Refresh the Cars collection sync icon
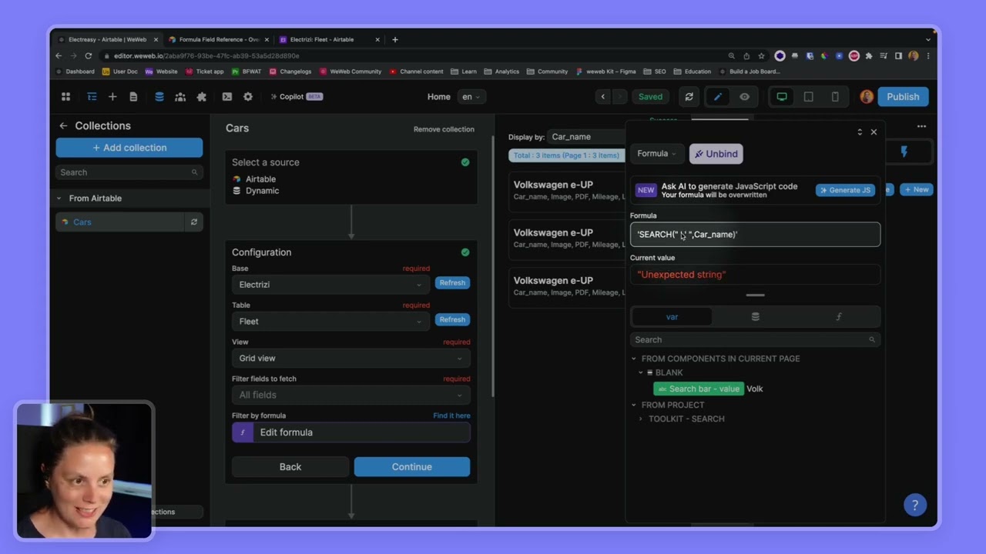This screenshot has width=986, height=554. point(194,222)
